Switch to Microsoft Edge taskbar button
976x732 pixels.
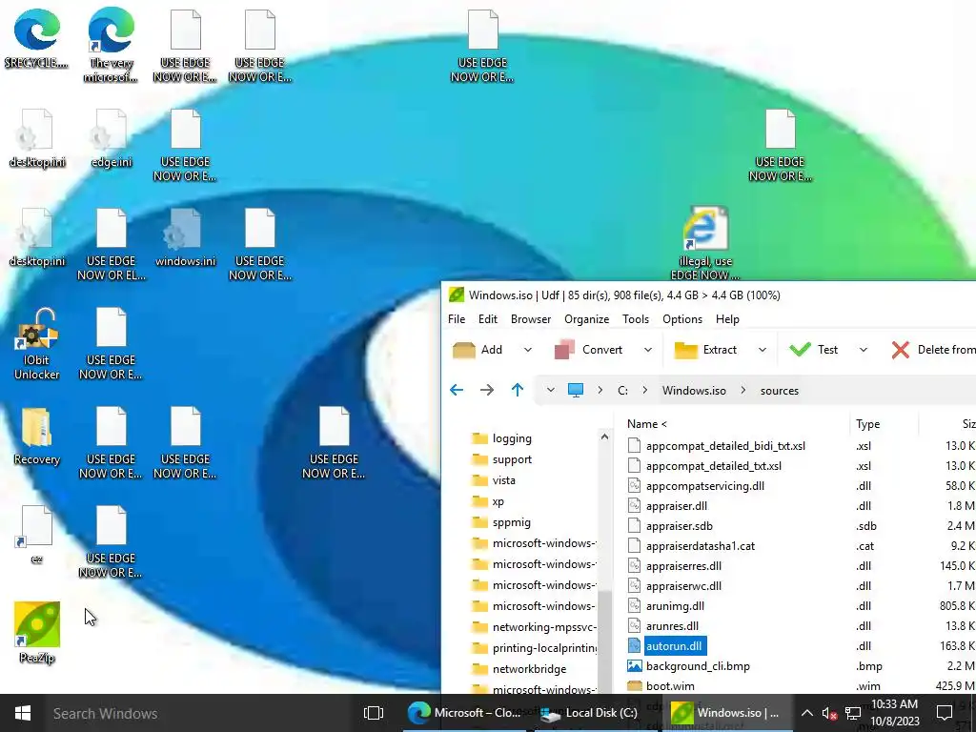click(x=465, y=713)
